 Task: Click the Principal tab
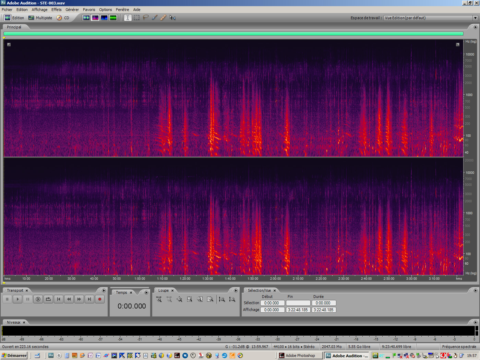14,27
